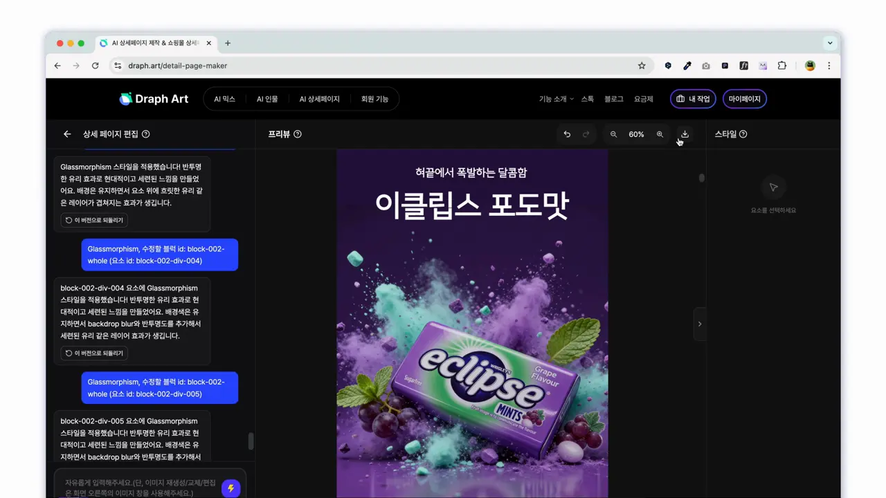Image resolution: width=886 pixels, height=498 pixels.
Task: Zoom in the preview with the magnifier icon
Action: [659, 133]
